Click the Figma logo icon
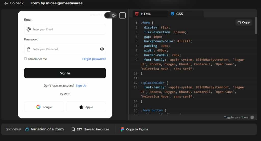The width and height of the screenshot is (261, 141). [123, 129]
